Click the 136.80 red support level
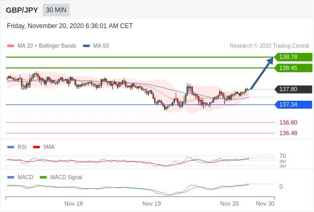The width and height of the screenshot is (314, 212). (288, 122)
